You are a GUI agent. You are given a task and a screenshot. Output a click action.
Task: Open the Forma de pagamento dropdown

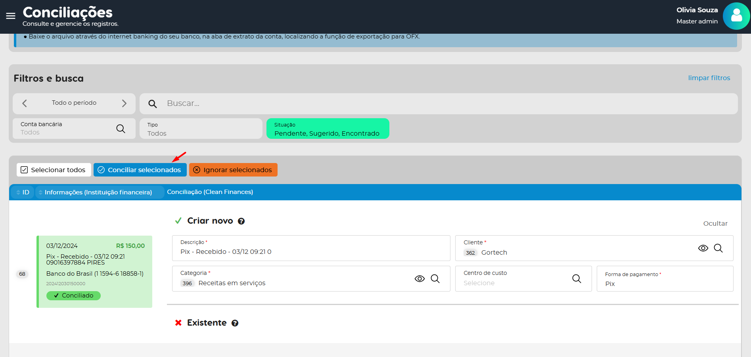[x=665, y=279]
